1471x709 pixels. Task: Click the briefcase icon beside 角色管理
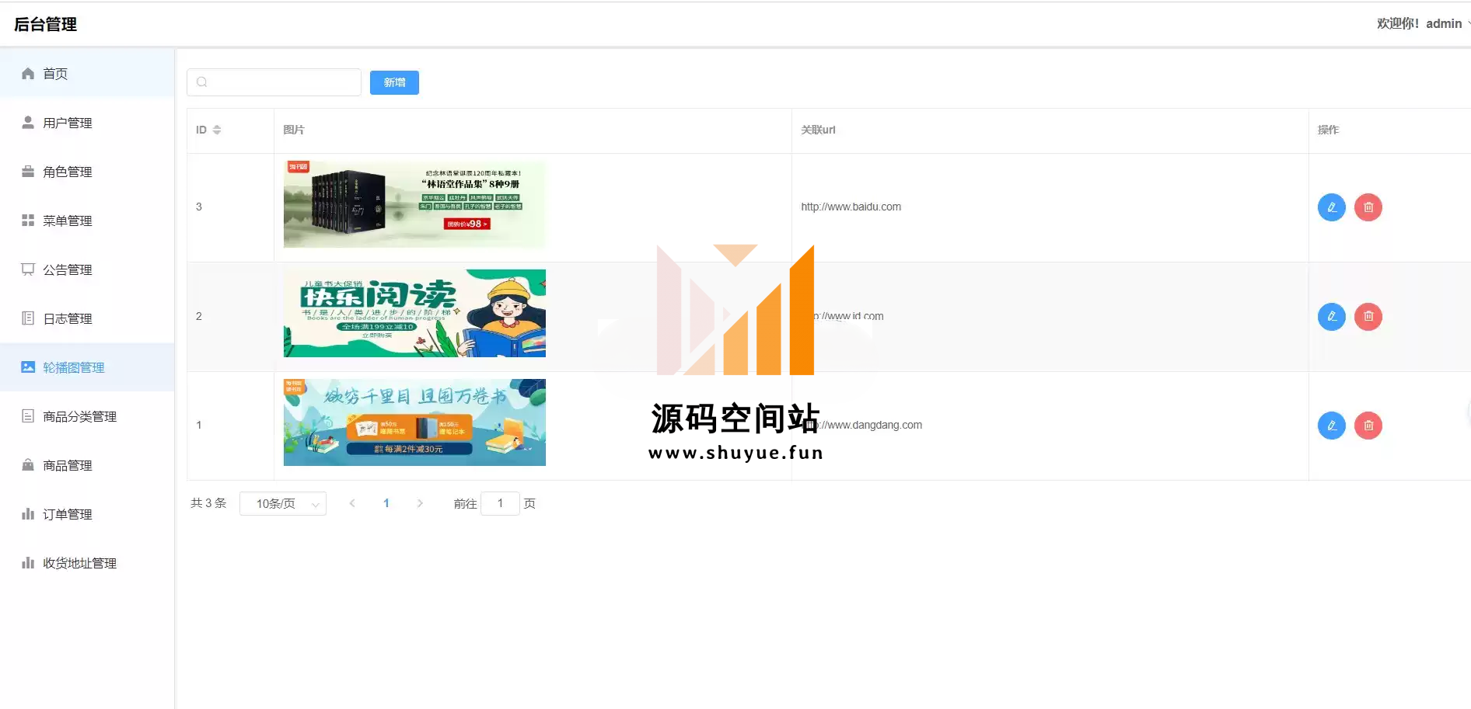pyautogui.click(x=28, y=171)
